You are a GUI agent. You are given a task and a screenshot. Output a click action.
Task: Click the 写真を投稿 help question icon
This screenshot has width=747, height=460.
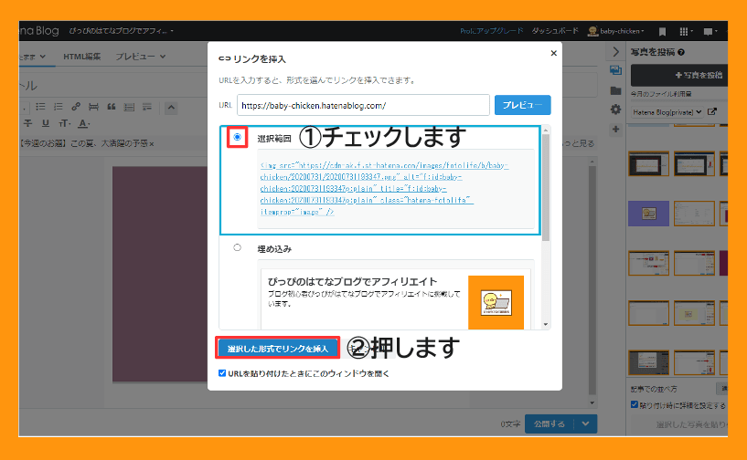[x=681, y=52]
